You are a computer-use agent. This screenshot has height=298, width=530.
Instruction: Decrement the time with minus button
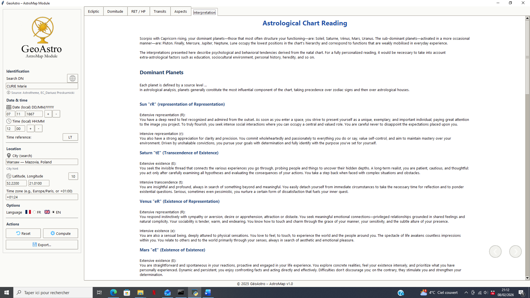tap(39, 129)
